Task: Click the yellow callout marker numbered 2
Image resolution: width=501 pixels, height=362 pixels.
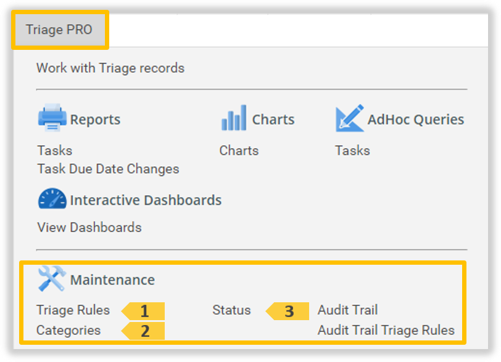Action: (x=144, y=331)
